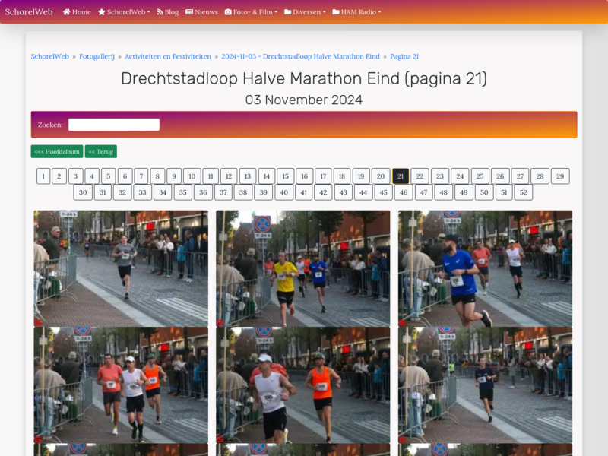Open the 2024-11-03 Drechtstadloop breadcrumb link
This screenshot has height=456, width=608.
pyautogui.click(x=300, y=56)
